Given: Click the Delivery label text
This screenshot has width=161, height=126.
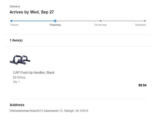Looking at the screenshot, I should (x=15, y=6).
